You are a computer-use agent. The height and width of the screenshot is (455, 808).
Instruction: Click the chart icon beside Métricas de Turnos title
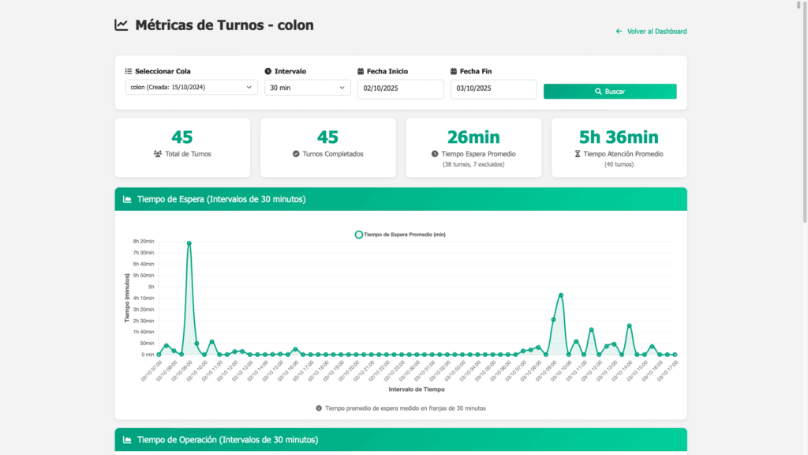[122, 25]
